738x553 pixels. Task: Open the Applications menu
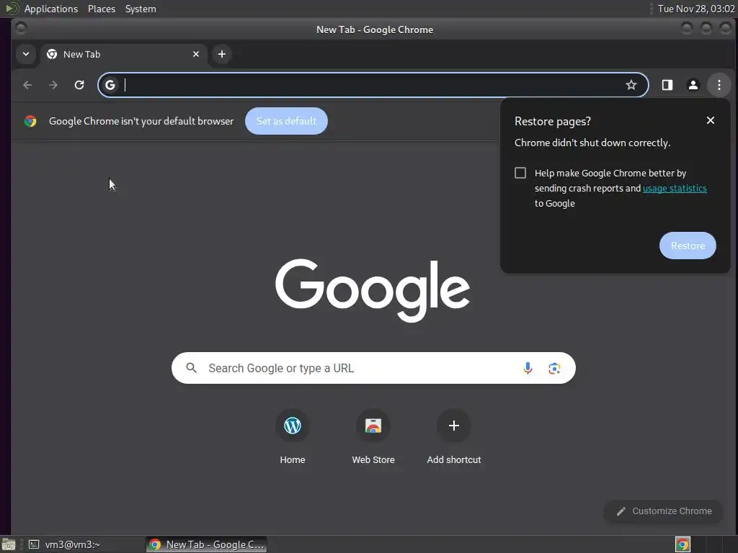[x=51, y=9]
